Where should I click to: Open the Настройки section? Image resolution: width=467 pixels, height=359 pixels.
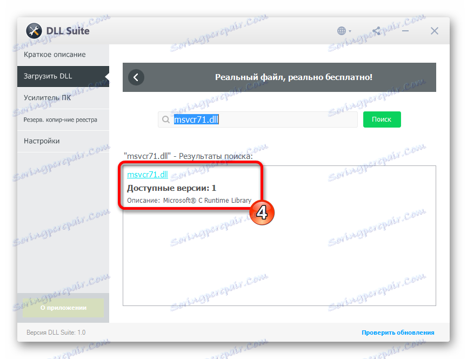(x=63, y=141)
